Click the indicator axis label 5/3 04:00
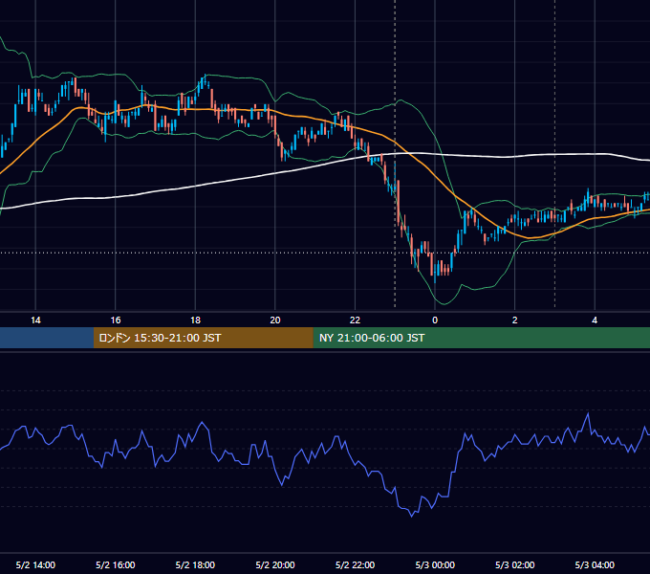 tap(595, 564)
